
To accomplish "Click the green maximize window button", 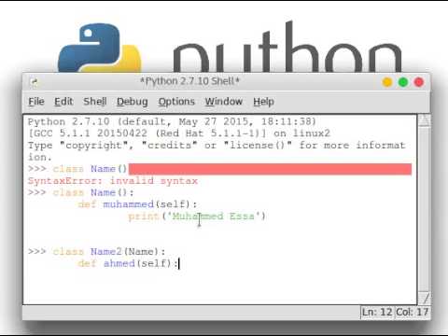I will pyautogui.click(x=403, y=82).
